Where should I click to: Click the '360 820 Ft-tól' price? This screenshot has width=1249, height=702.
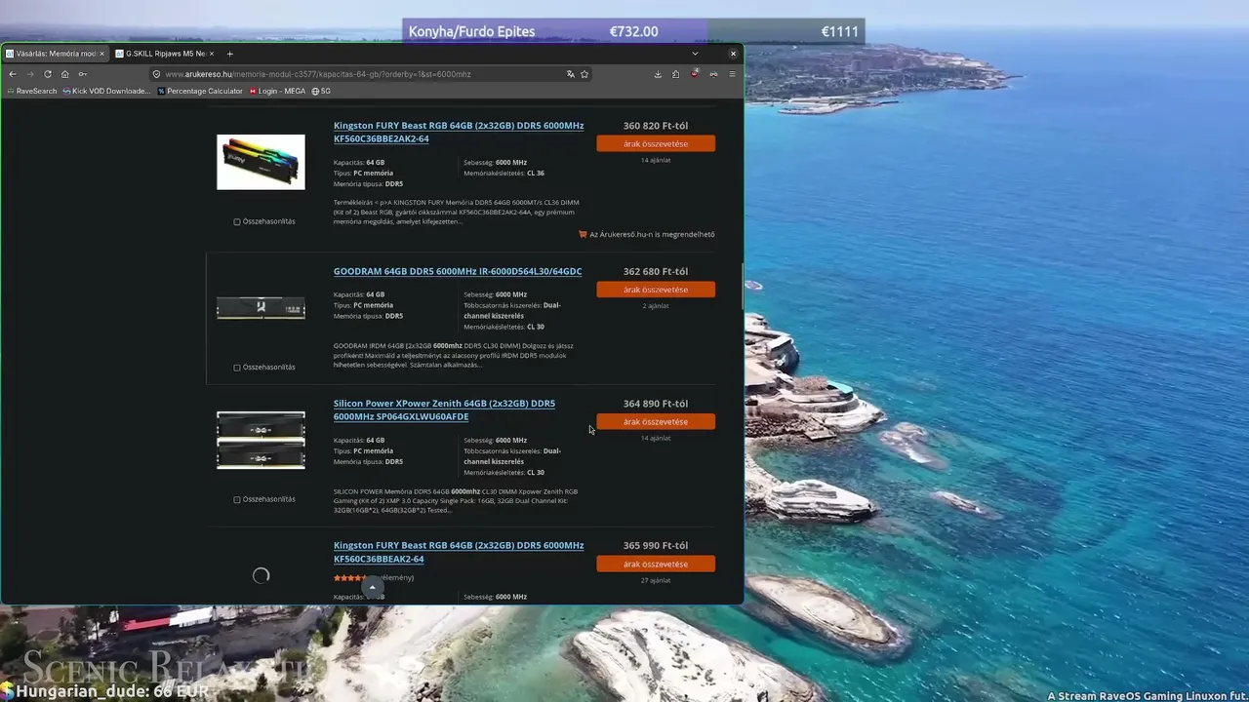click(656, 126)
